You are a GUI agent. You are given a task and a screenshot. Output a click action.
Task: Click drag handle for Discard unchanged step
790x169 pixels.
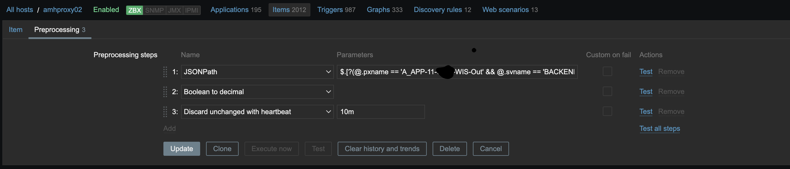165,112
